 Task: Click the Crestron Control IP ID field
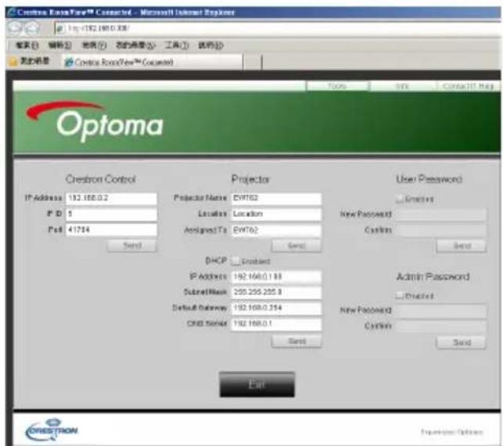(111, 214)
